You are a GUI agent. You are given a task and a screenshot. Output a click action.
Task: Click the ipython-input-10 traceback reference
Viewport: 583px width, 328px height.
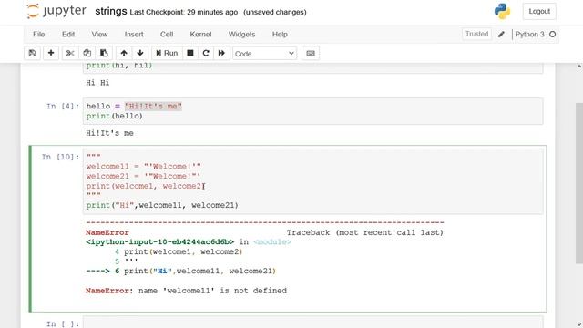click(160, 242)
